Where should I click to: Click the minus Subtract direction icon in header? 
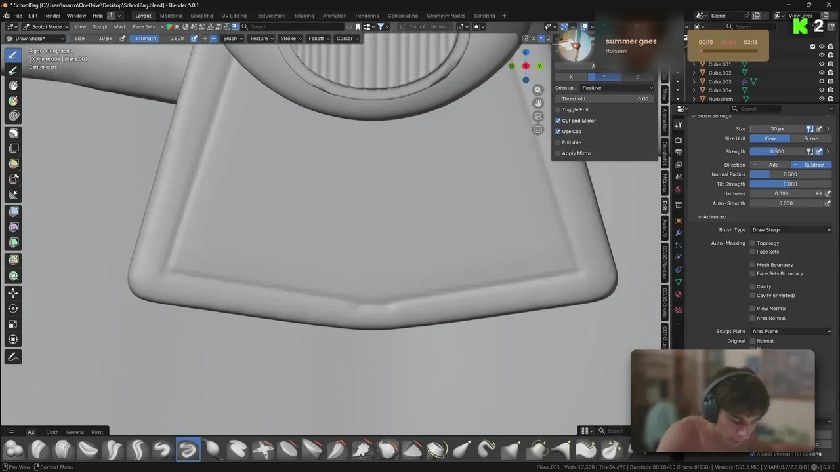pos(213,39)
